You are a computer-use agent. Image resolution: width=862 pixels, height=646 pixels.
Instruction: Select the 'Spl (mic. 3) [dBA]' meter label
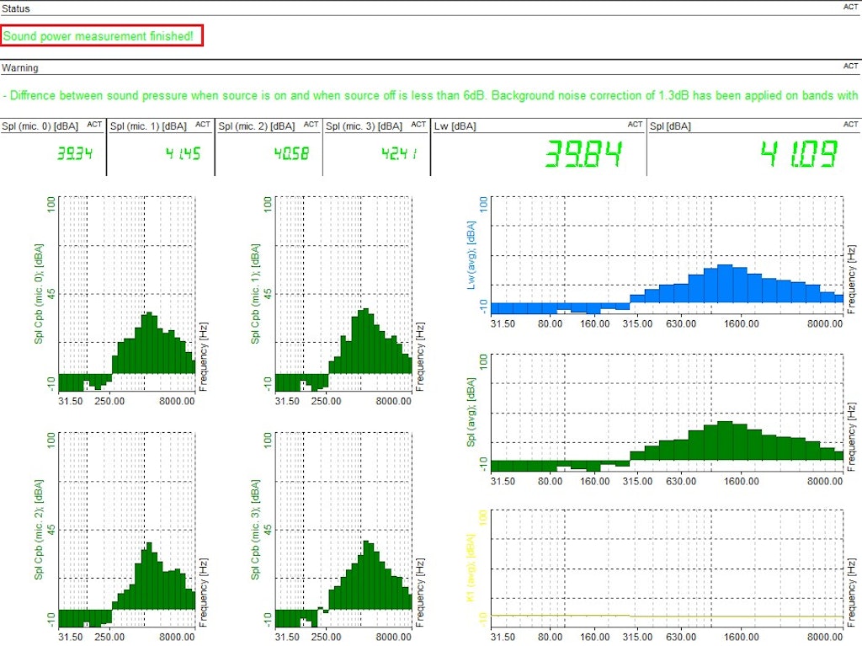tap(364, 126)
